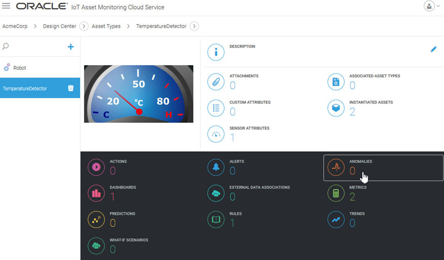Navigate to Asset Types breadcrumb
The height and width of the screenshot is (260, 444).
[106, 26]
